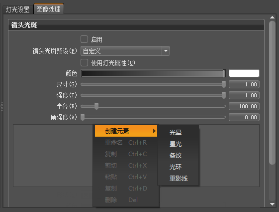Choose 光晕 from the submenu
The height and width of the screenshot is (212, 279).
pos(178,132)
